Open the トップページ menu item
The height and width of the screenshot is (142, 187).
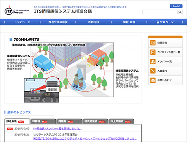click(x=22, y=22)
